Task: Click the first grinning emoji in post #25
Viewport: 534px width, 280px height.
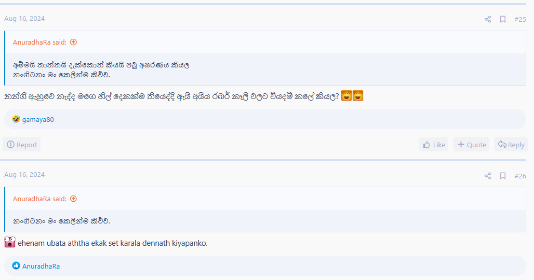Action: (346, 95)
